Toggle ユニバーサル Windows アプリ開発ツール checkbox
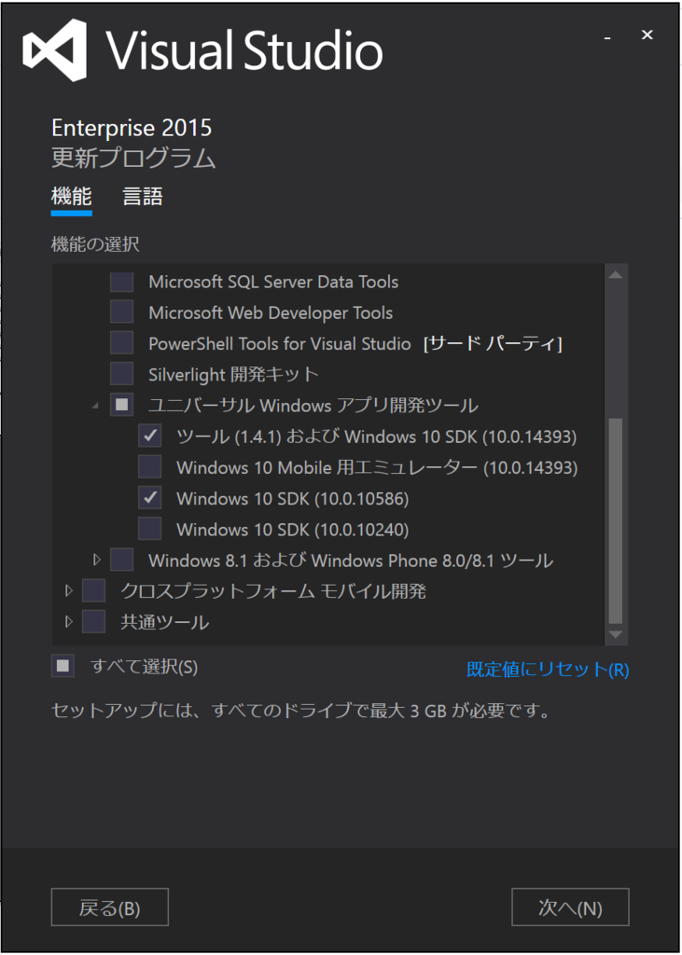The width and height of the screenshot is (682, 955). [120, 404]
